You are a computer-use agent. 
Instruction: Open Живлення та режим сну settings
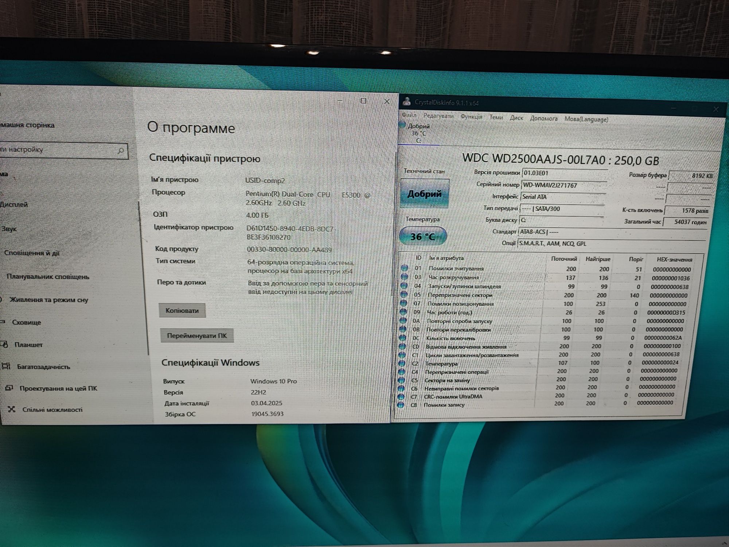click(x=48, y=300)
